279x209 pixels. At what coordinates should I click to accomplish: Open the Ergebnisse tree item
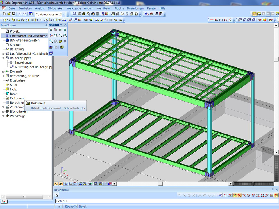pyautogui.click(x=17, y=80)
